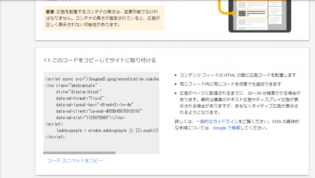Viewport: 315px width, 178px height.
Task: Click the ins class="adsbygoogle" line
Action: (x=71, y=86)
